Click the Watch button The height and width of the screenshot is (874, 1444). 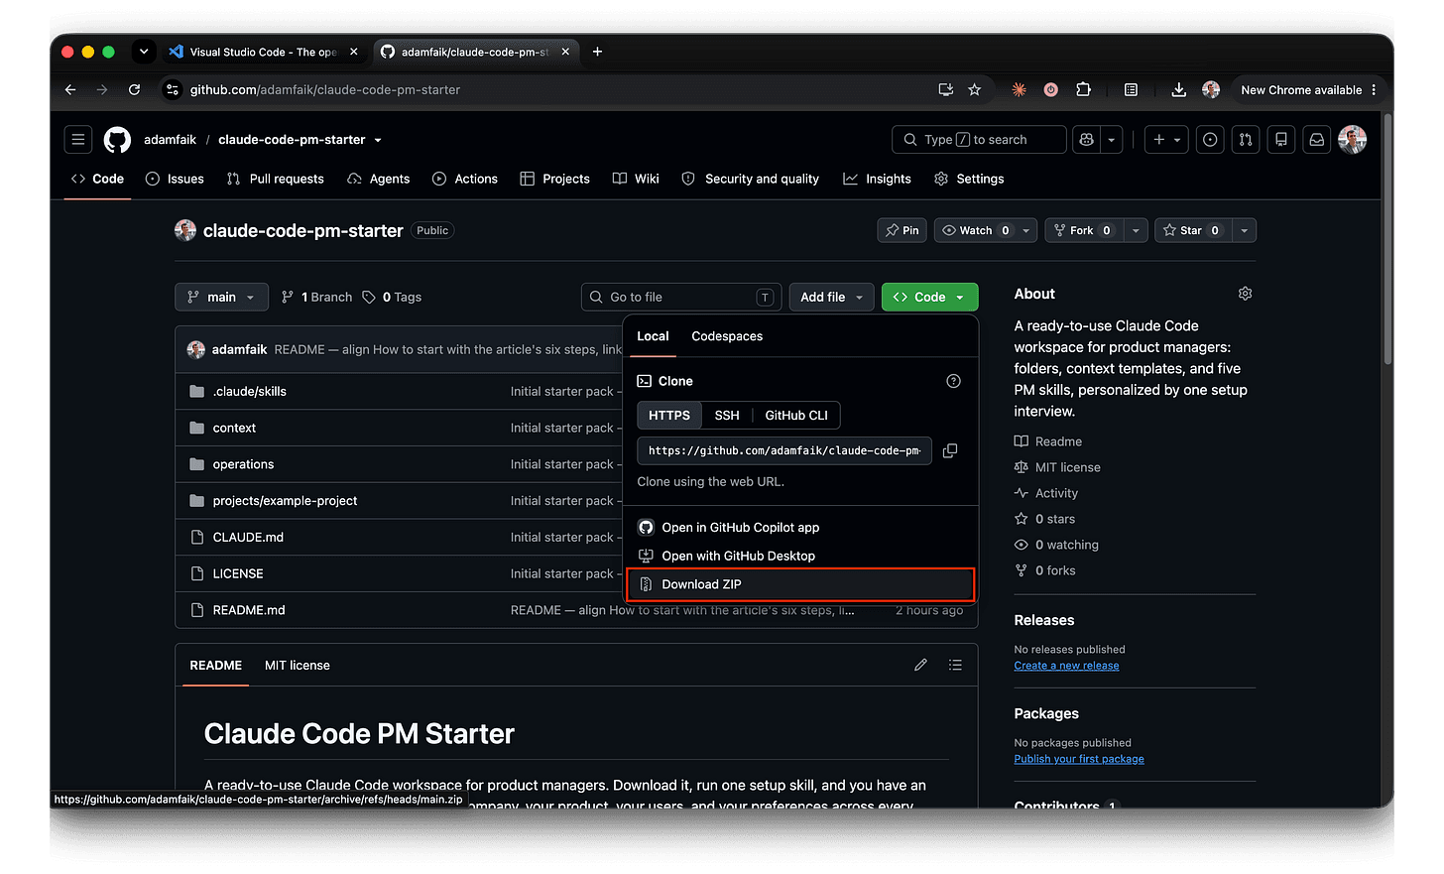976,230
